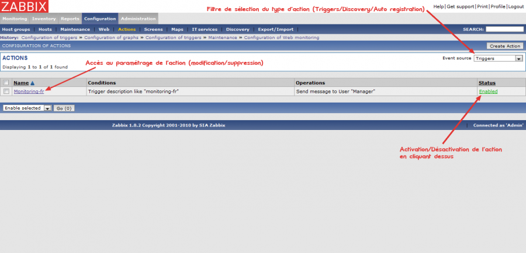Sort table by Name column header

pos(21,83)
